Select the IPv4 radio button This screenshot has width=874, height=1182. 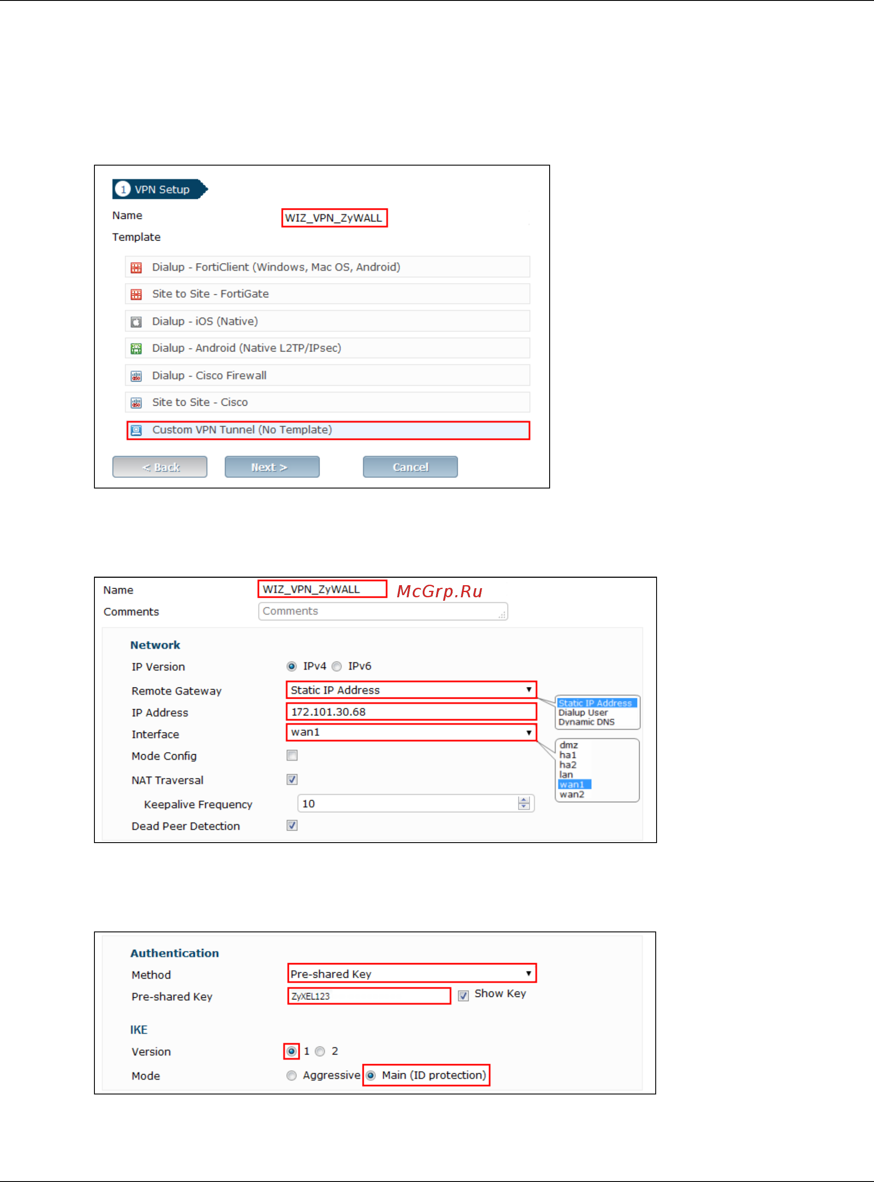(291, 667)
